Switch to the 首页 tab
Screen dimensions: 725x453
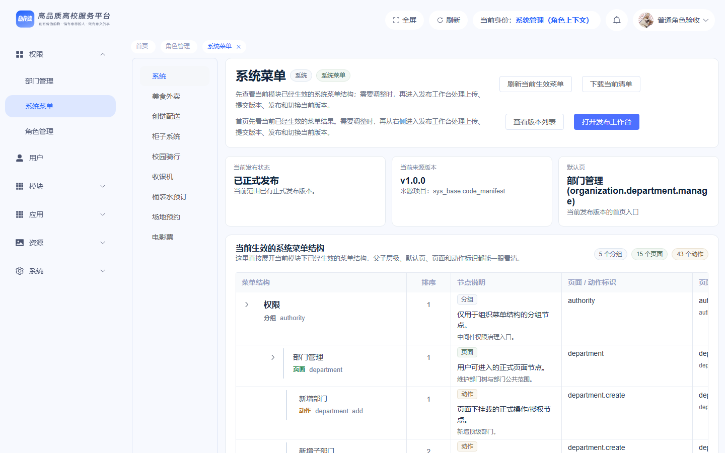142,46
